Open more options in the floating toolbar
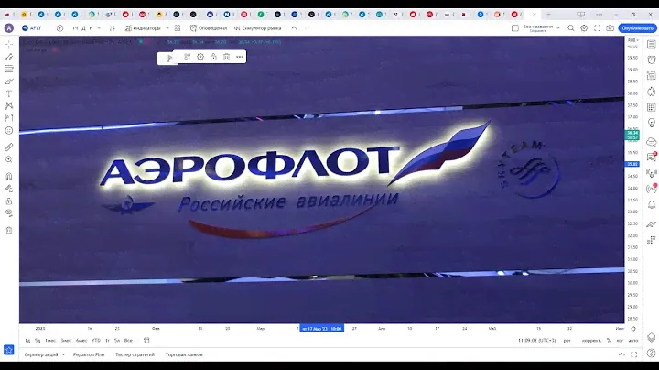The image size is (659, 370). (240, 57)
